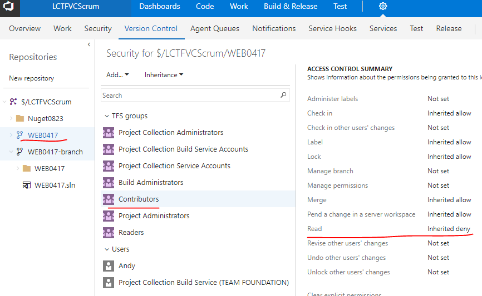
Task: Click the WEB0417-branch branch icon
Action: coord(20,152)
